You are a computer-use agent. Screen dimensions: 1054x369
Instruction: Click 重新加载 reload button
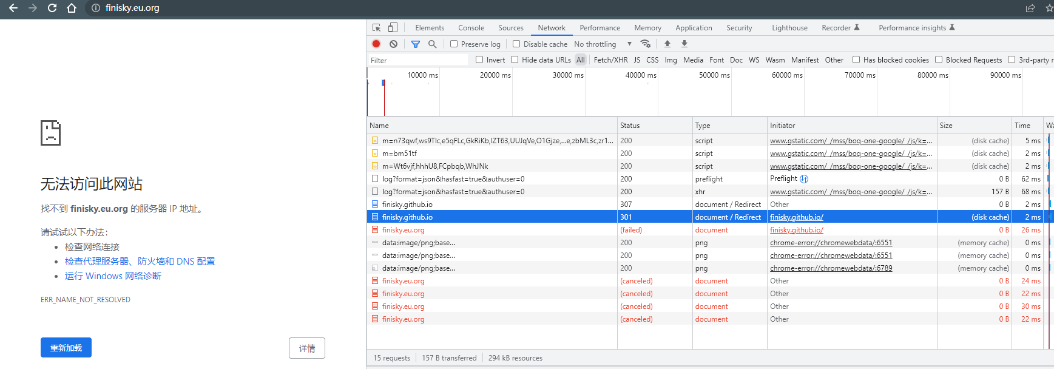click(x=66, y=348)
